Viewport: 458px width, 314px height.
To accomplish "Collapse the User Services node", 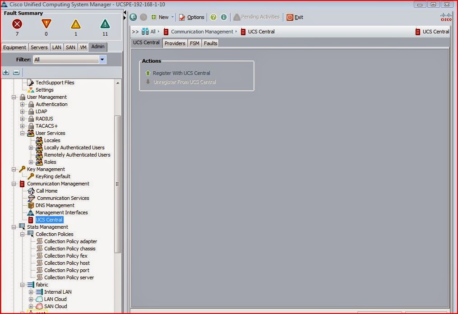I will pyautogui.click(x=22, y=133).
